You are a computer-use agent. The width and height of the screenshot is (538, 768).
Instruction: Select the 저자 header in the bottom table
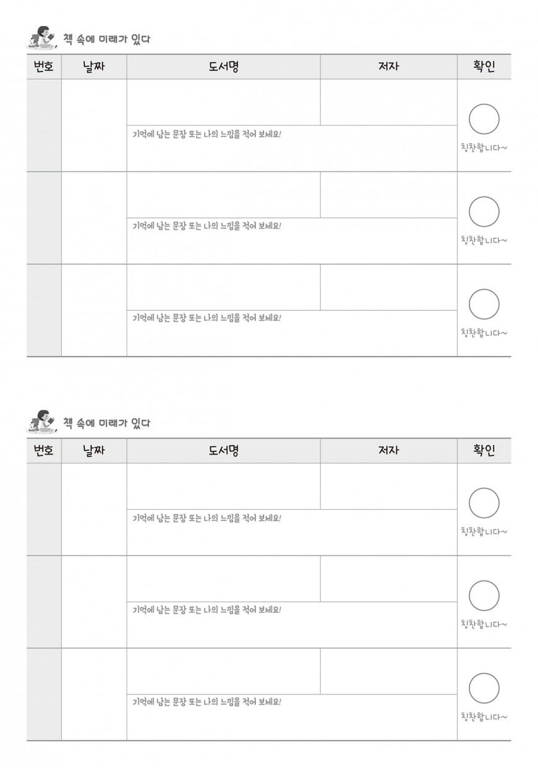(x=389, y=451)
